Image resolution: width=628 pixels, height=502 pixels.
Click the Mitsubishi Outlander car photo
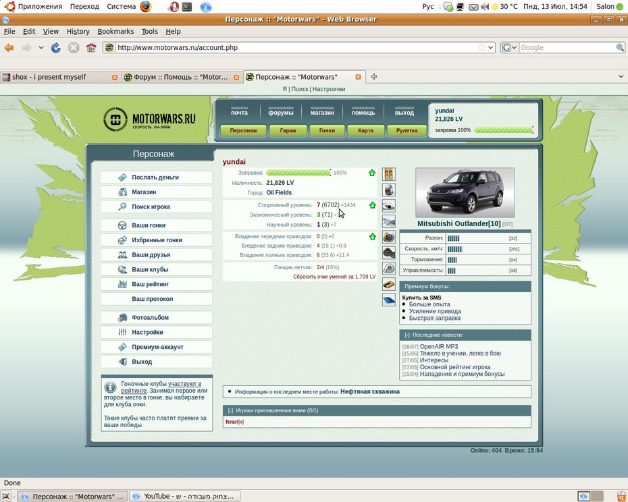[x=465, y=192]
